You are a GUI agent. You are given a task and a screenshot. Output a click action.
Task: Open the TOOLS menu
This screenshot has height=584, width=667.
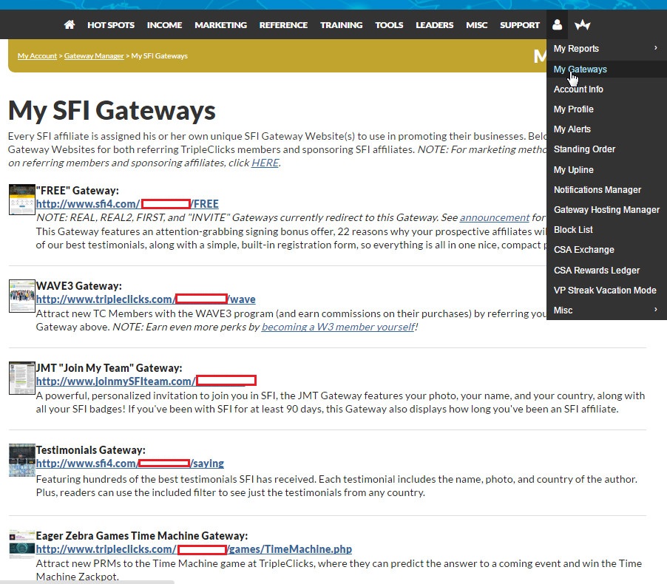click(389, 25)
